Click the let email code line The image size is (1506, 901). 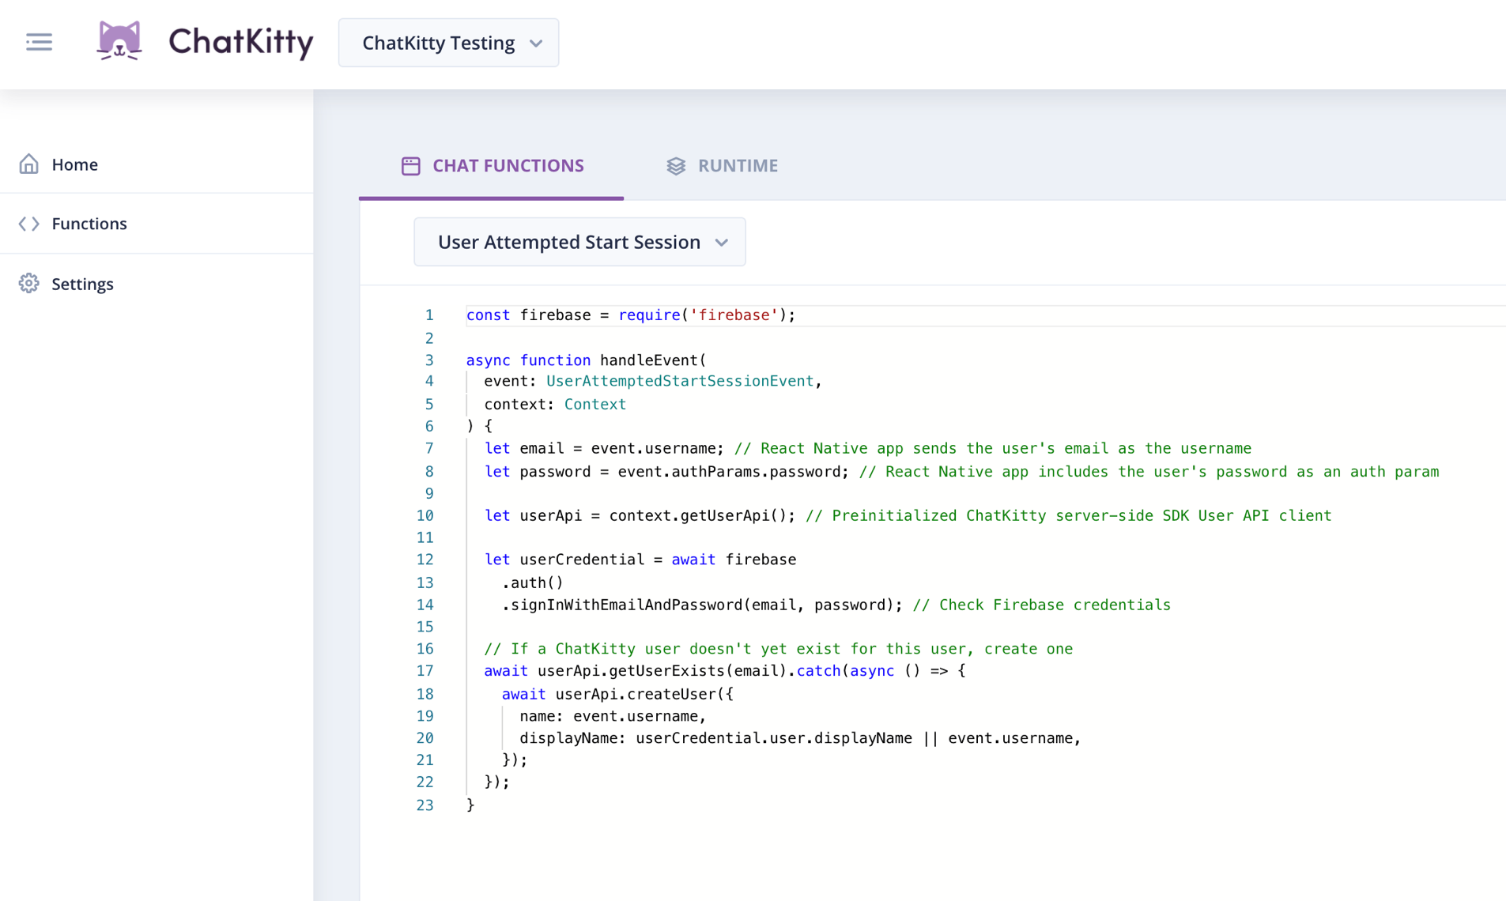click(868, 449)
